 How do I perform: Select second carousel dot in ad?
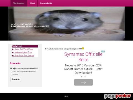point(85,77)
